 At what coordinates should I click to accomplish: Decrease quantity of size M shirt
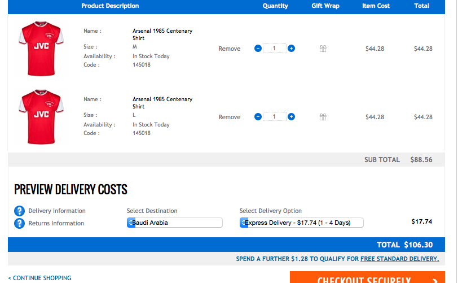point(258,49)
